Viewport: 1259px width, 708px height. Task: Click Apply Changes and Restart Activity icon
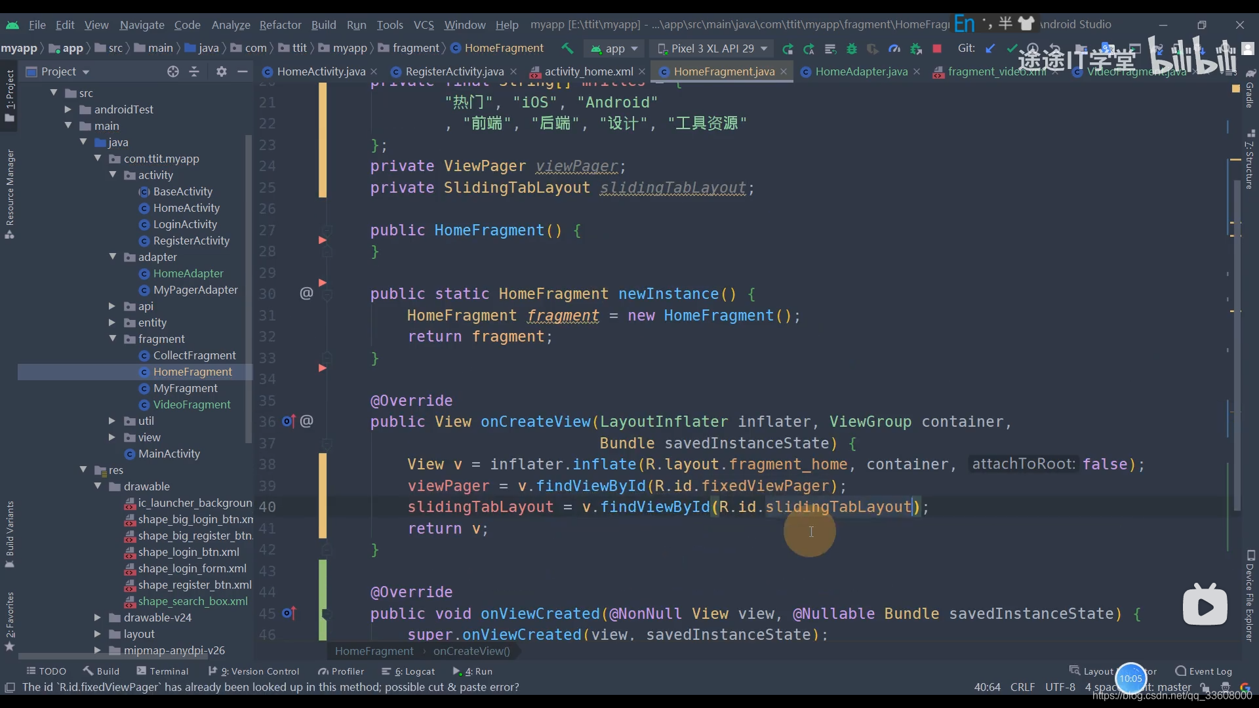pos(809,49)
